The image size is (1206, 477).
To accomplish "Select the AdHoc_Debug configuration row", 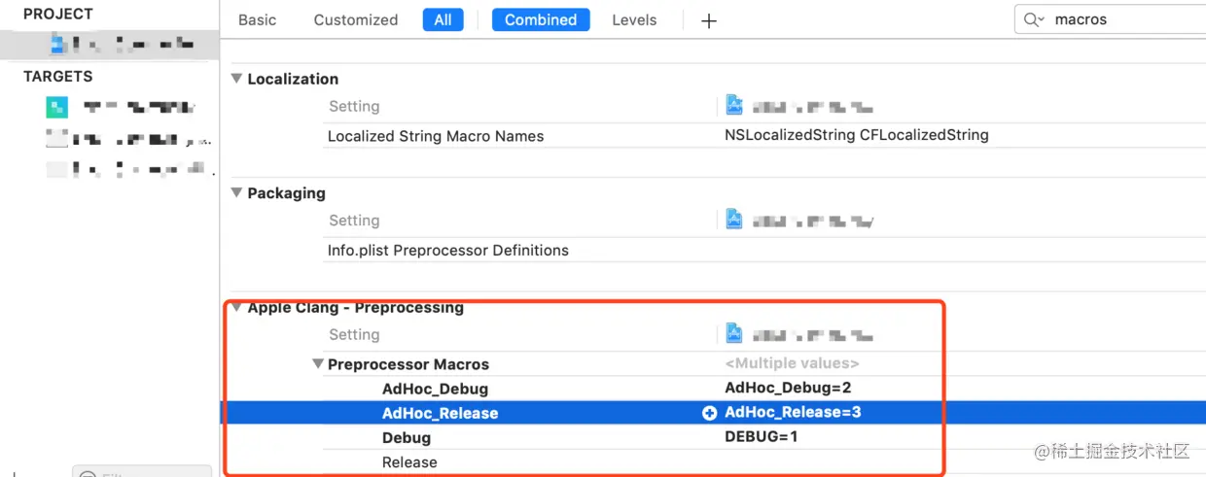I will [x=426, y=389].
